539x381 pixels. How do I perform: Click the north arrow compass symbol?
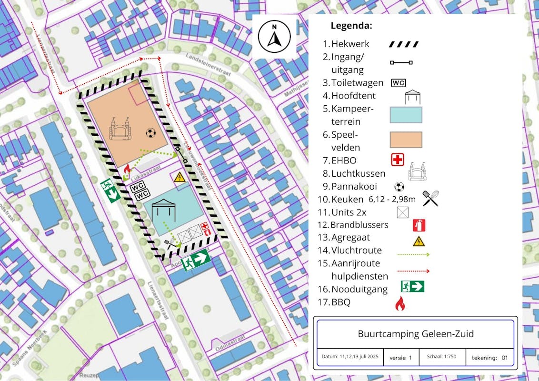point(274,37)
